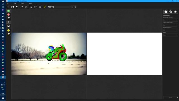Image resolution: width=179 pixels, height=101 pixels.
Task: Click the Marker Size number field
Action: [x=73, y=7]
